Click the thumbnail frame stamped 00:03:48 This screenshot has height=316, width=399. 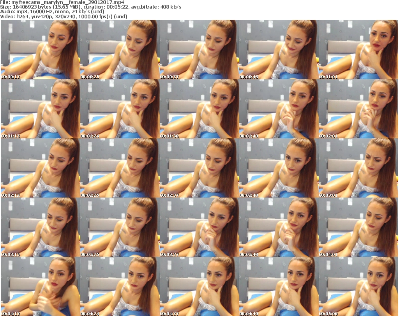[x=279, y=228]
